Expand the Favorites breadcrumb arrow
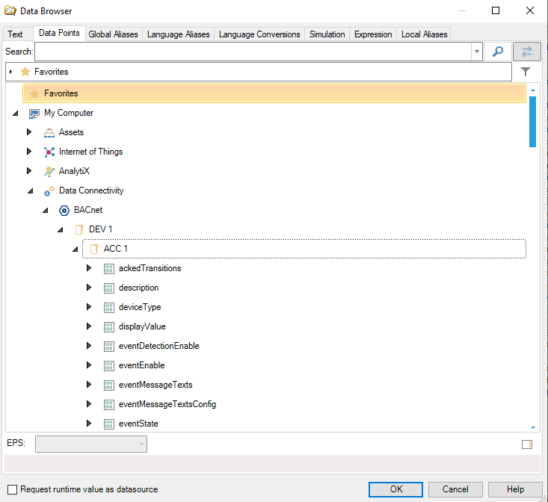 10,72
